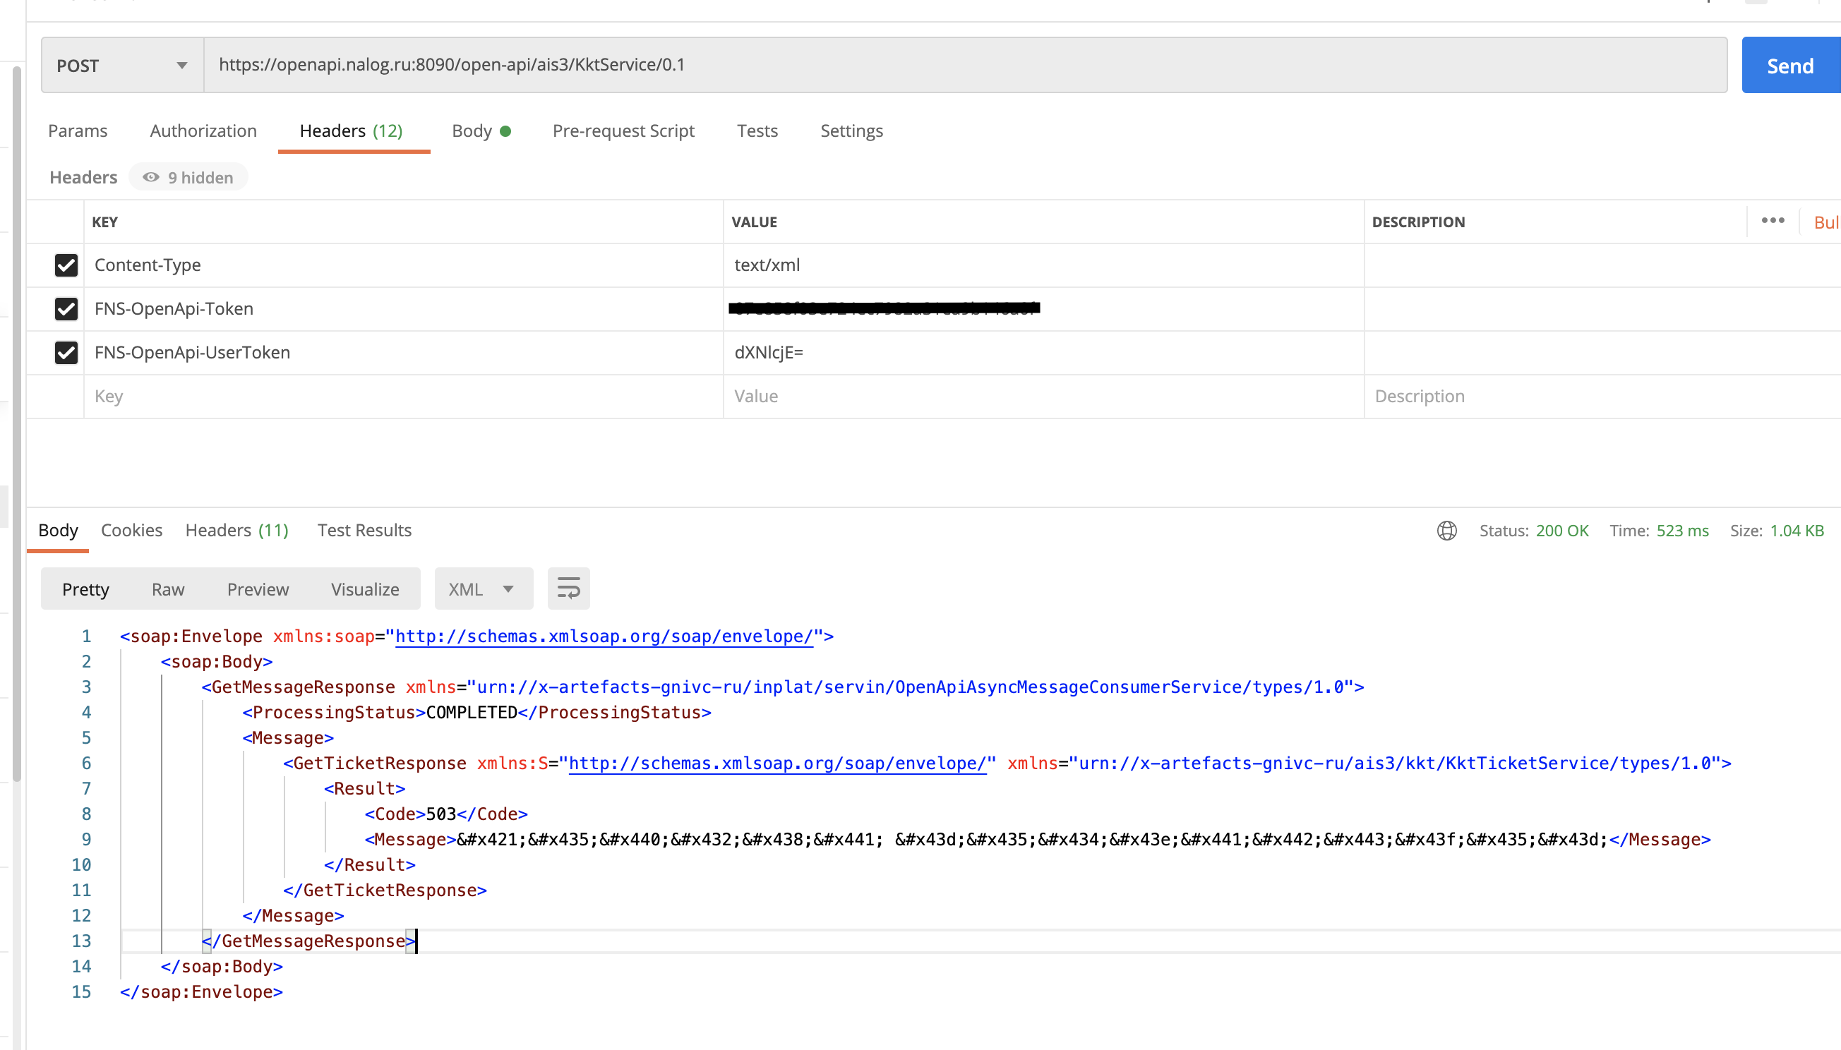Open the response in web browser via globe icon
1841x1050 pixels.
1447,530
